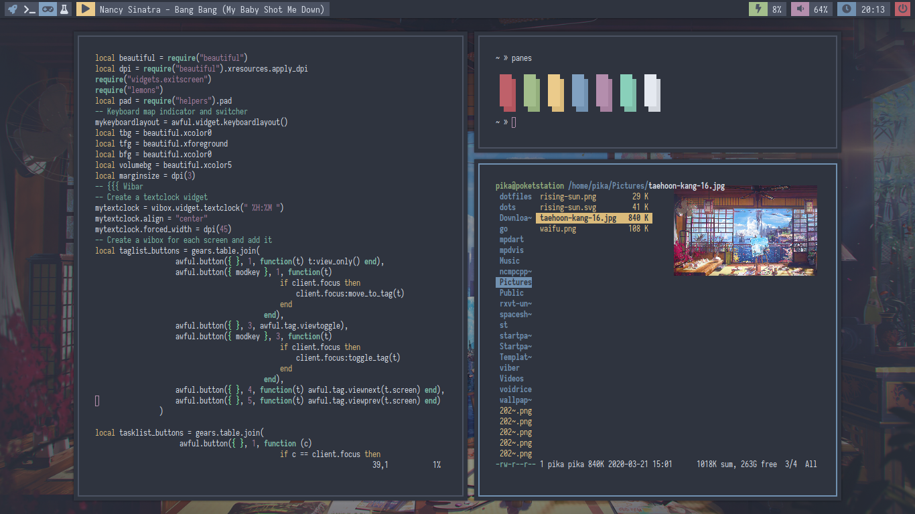The image size is (915, 514).
Task: Click the green color block in panes output
Action: 531,92
